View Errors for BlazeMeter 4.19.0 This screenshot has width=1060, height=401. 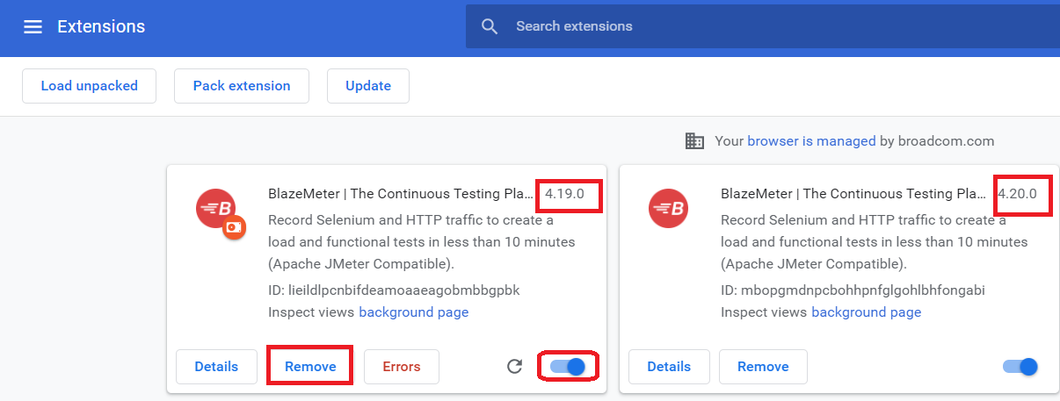coord(402,367)
